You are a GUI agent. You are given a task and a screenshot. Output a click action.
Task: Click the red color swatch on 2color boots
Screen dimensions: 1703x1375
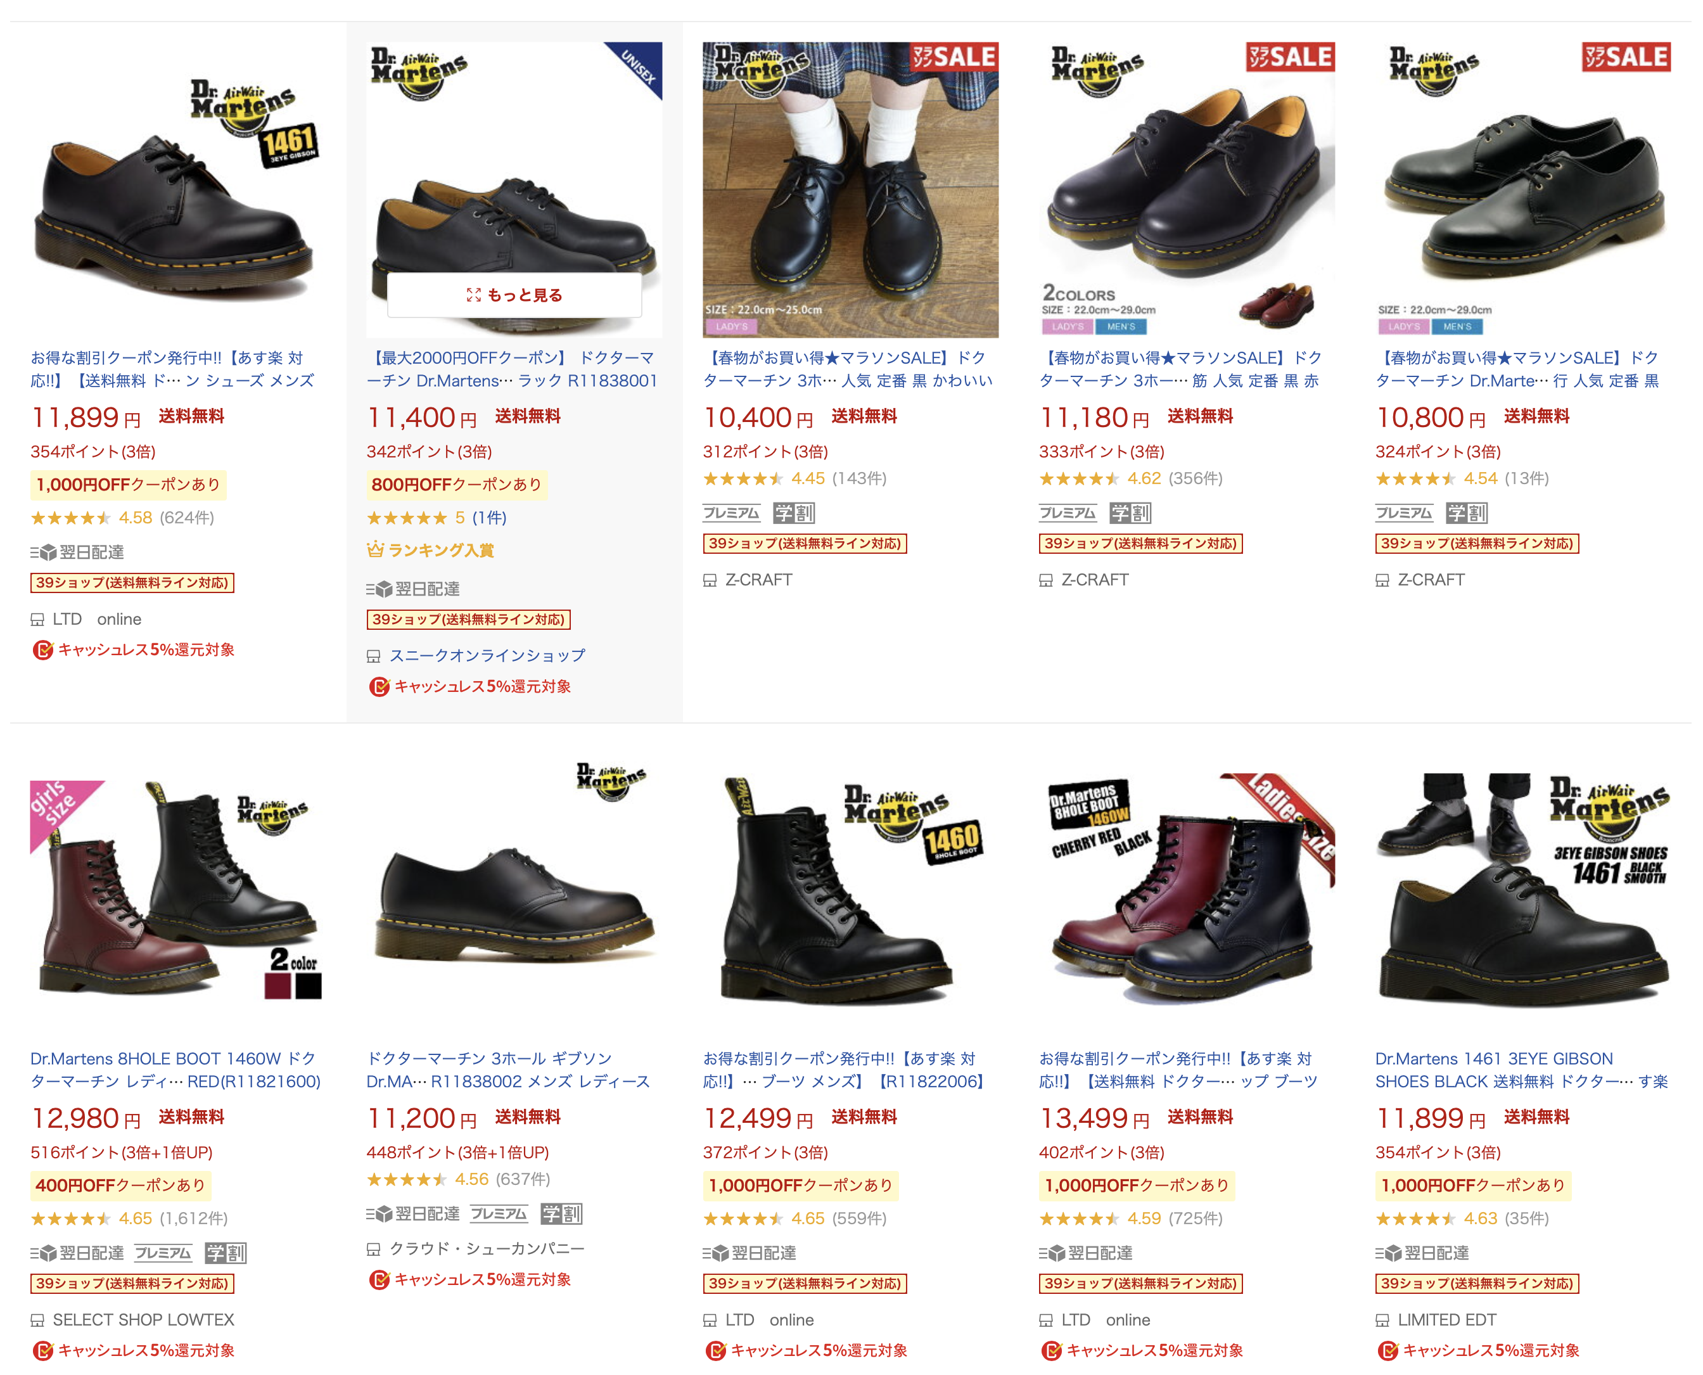pyautogui.click(x=277, y=985)
